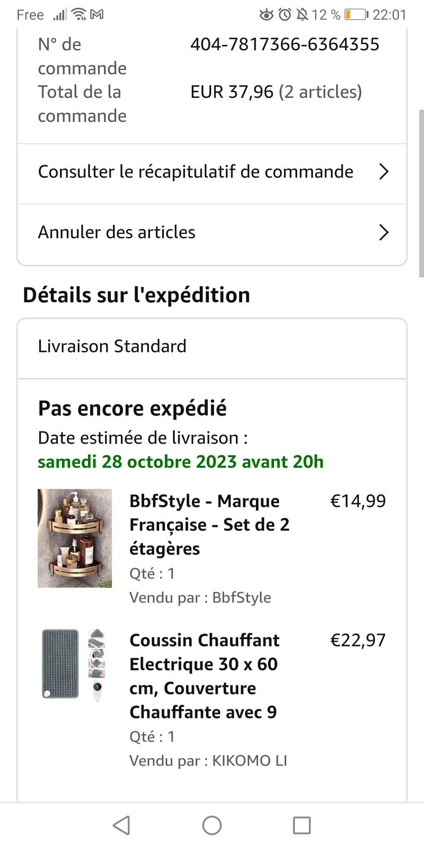Tap the Android back navigation icon
Image resolution: width=424 pixels, height=849 pixels.
(x=122, y=825)
